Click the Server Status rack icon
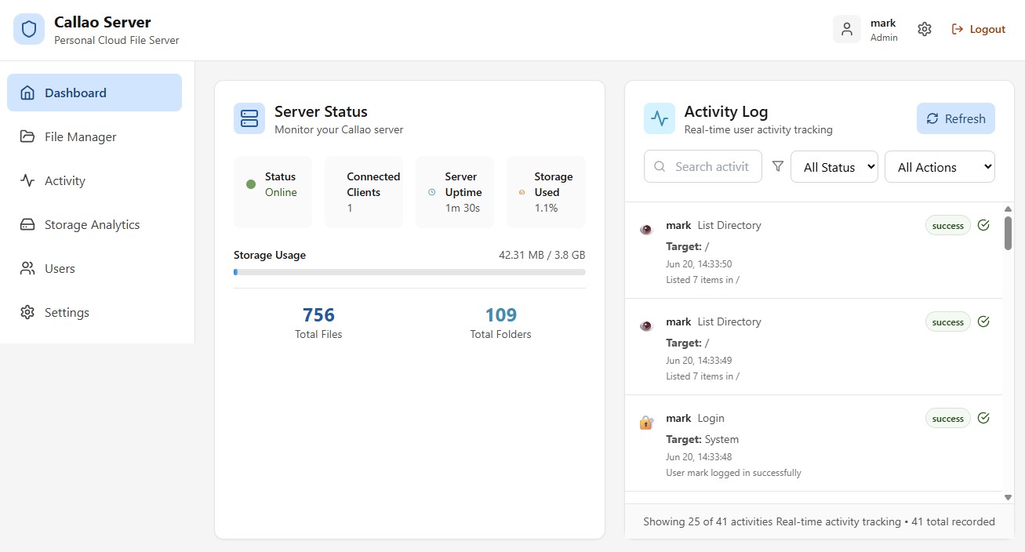Image resolution: width=1025 pixels, height=552 pixels. (249, 118)
